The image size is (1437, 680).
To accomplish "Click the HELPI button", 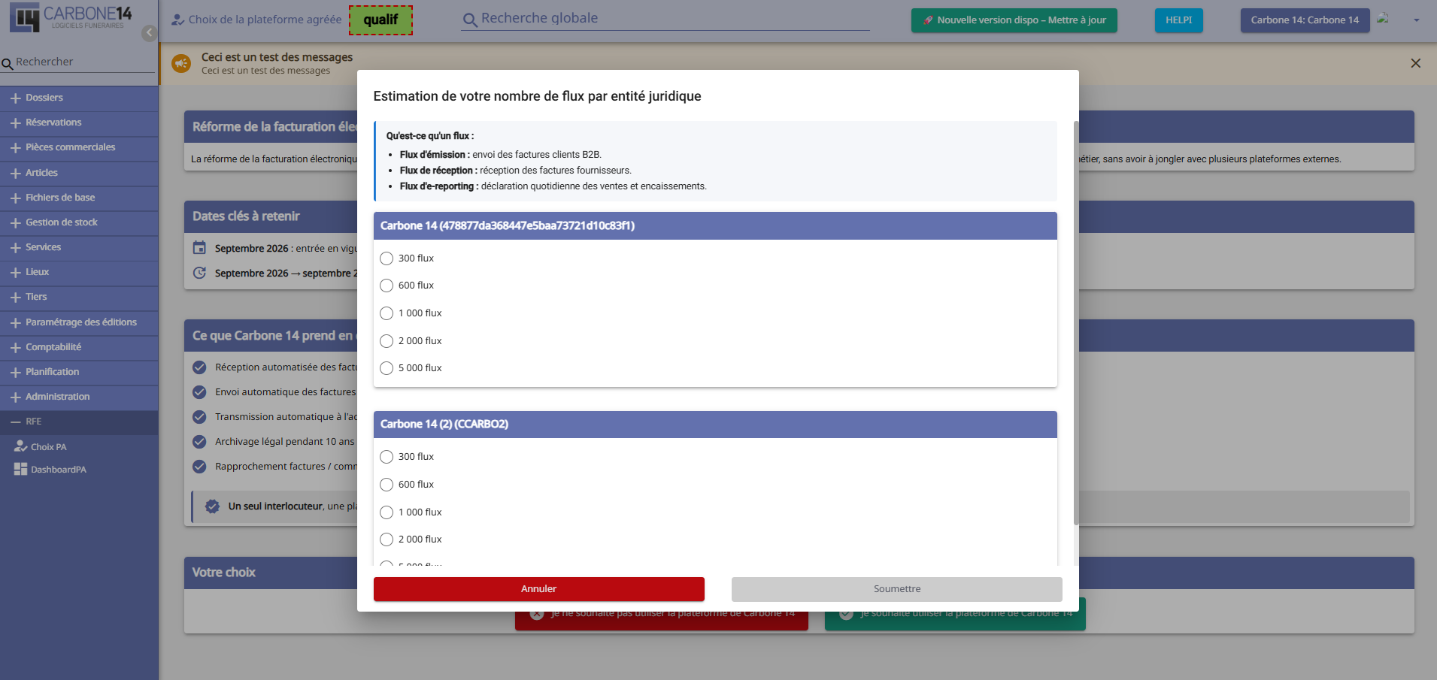I will click(x=1178, y=20).
